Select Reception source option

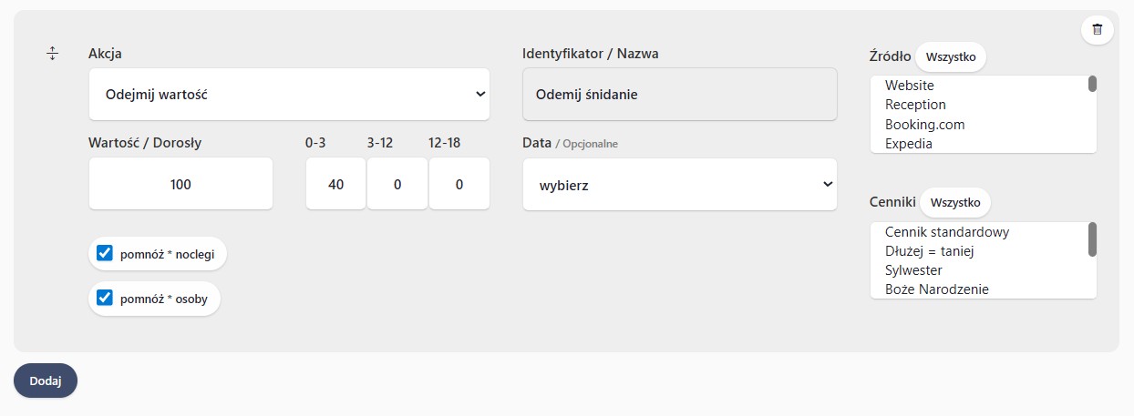pos(915,105)
